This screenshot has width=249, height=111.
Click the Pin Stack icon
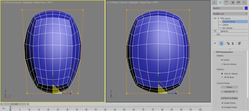click(214, 44)
